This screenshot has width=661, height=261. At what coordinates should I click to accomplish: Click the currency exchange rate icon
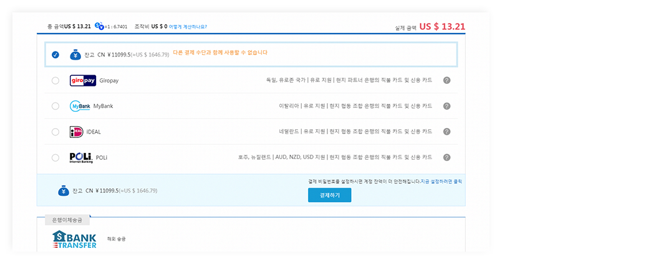tap(99, 27)
